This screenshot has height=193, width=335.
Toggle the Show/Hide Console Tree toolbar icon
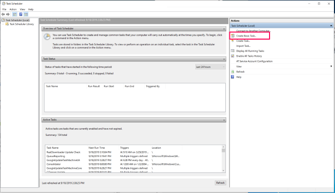click(14, 14)
